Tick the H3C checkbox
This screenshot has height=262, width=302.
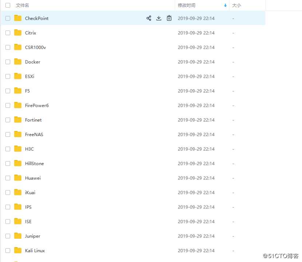point(8,149)
